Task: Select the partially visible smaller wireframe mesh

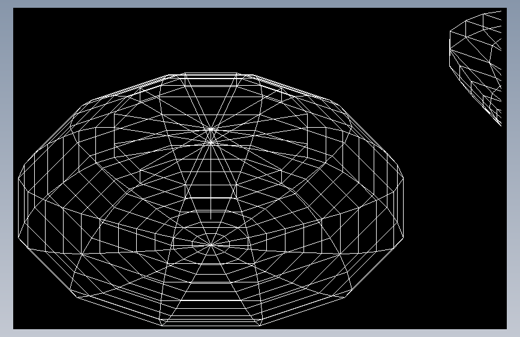Action: [x=476, y=68]
